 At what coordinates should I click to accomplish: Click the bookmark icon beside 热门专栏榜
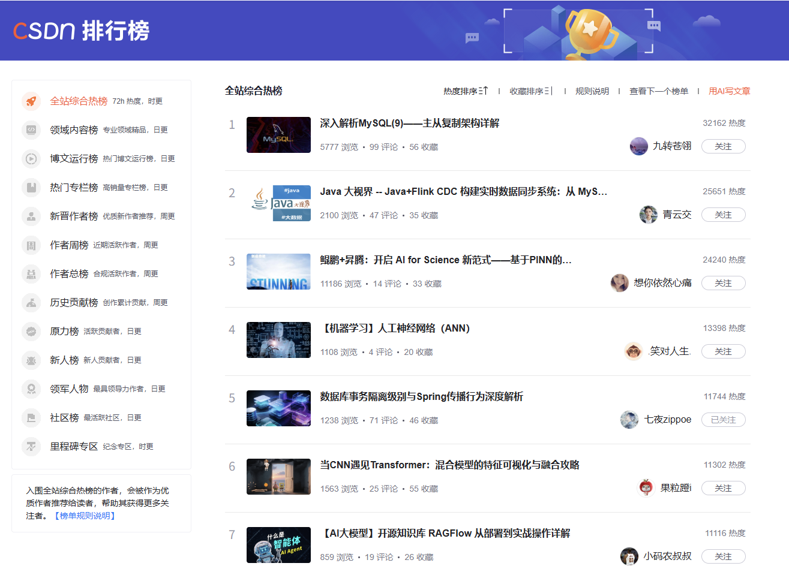pyautogui.click(x=31, y=187)
